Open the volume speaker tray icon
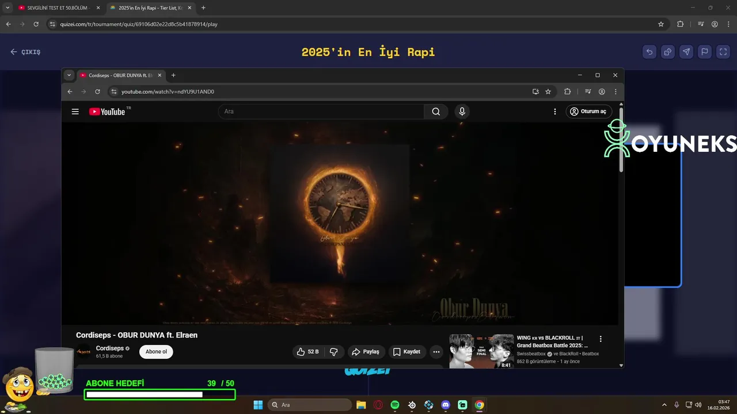This screenshot has height=414, width=737. coord(698,405)
